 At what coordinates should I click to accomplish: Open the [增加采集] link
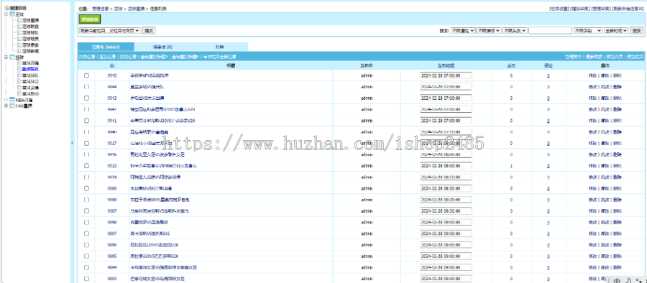click(579, 8)
